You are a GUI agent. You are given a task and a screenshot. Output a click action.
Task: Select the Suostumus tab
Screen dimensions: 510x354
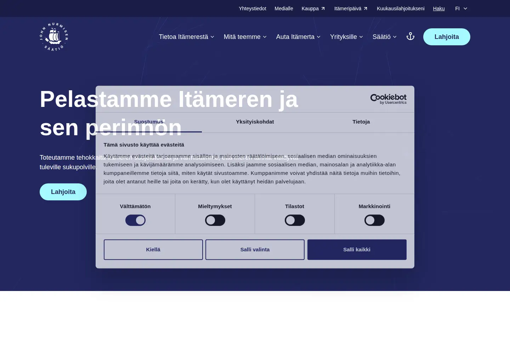click(x=149, y=122)
